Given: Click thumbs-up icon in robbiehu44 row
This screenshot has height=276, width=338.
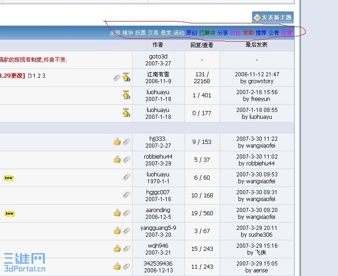Looking at the screenshot, I should (117, 159).
